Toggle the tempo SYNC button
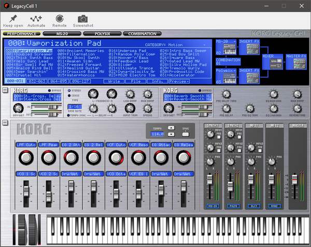The height and width of the screenshot is (247, 311). tap(186, 134)
